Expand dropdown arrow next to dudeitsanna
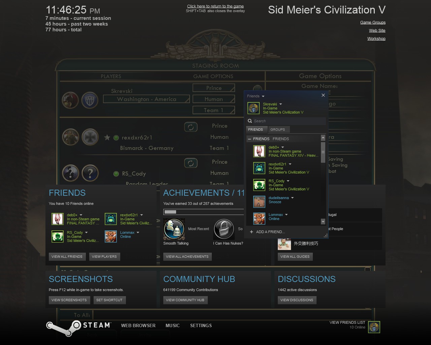The width and height of the screenshot is (431, 345). pos(292,198)
